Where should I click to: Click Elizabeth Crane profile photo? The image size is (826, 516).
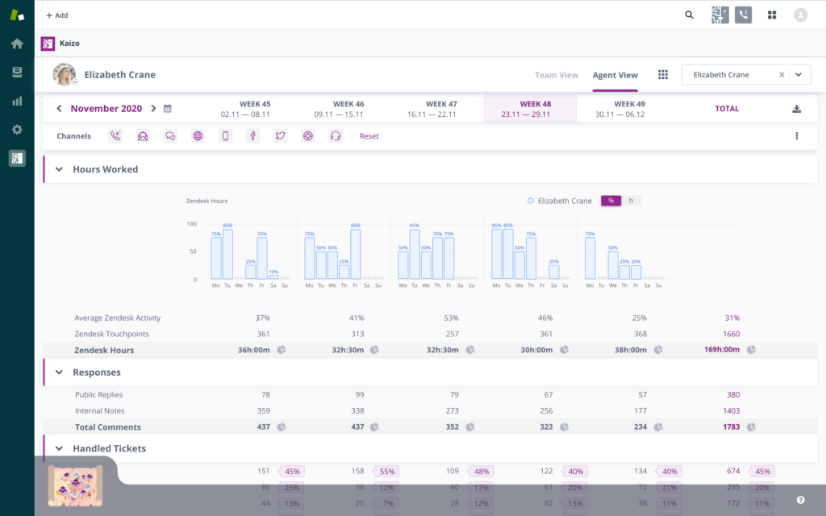point(65,74)
